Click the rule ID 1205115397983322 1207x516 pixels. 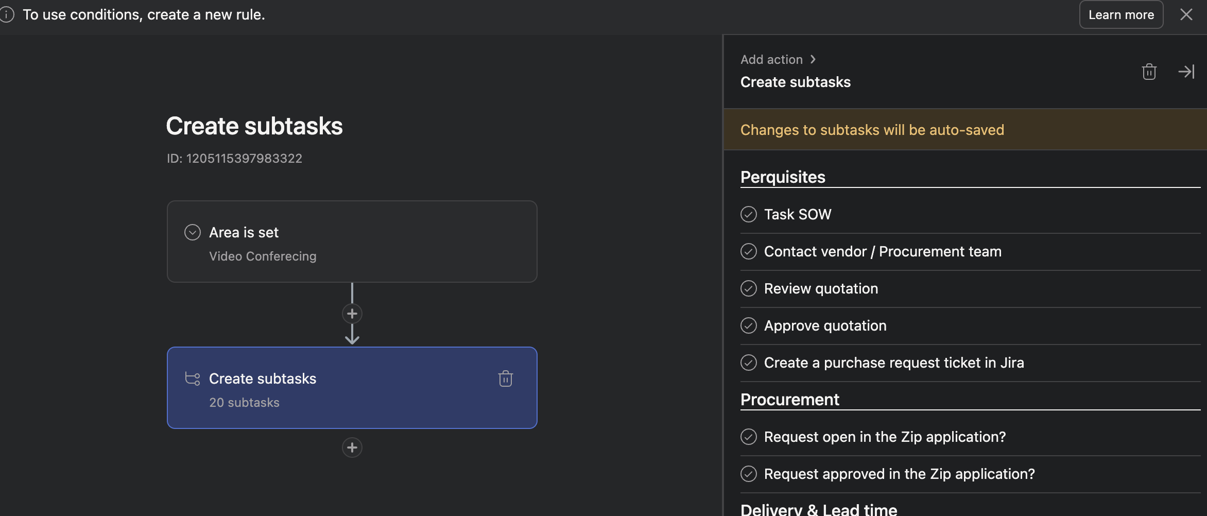click(x=234, y=158)
